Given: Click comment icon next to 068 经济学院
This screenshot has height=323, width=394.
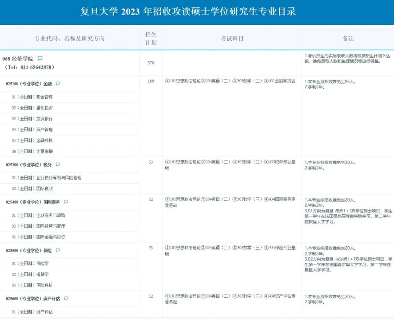Looking at the screenshot, I should pos(40,58).
